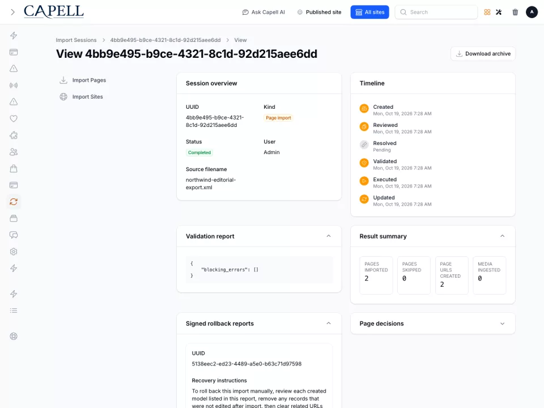The height and width of the screenshot is (408, 544).
Task: Click the Media Ingested stat card
Action: coord(490,275)
